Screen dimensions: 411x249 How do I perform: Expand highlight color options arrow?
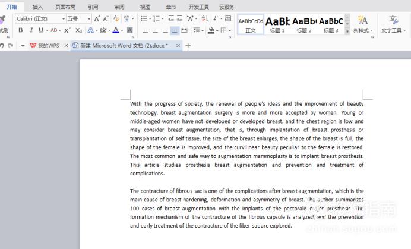click(109, 30)
